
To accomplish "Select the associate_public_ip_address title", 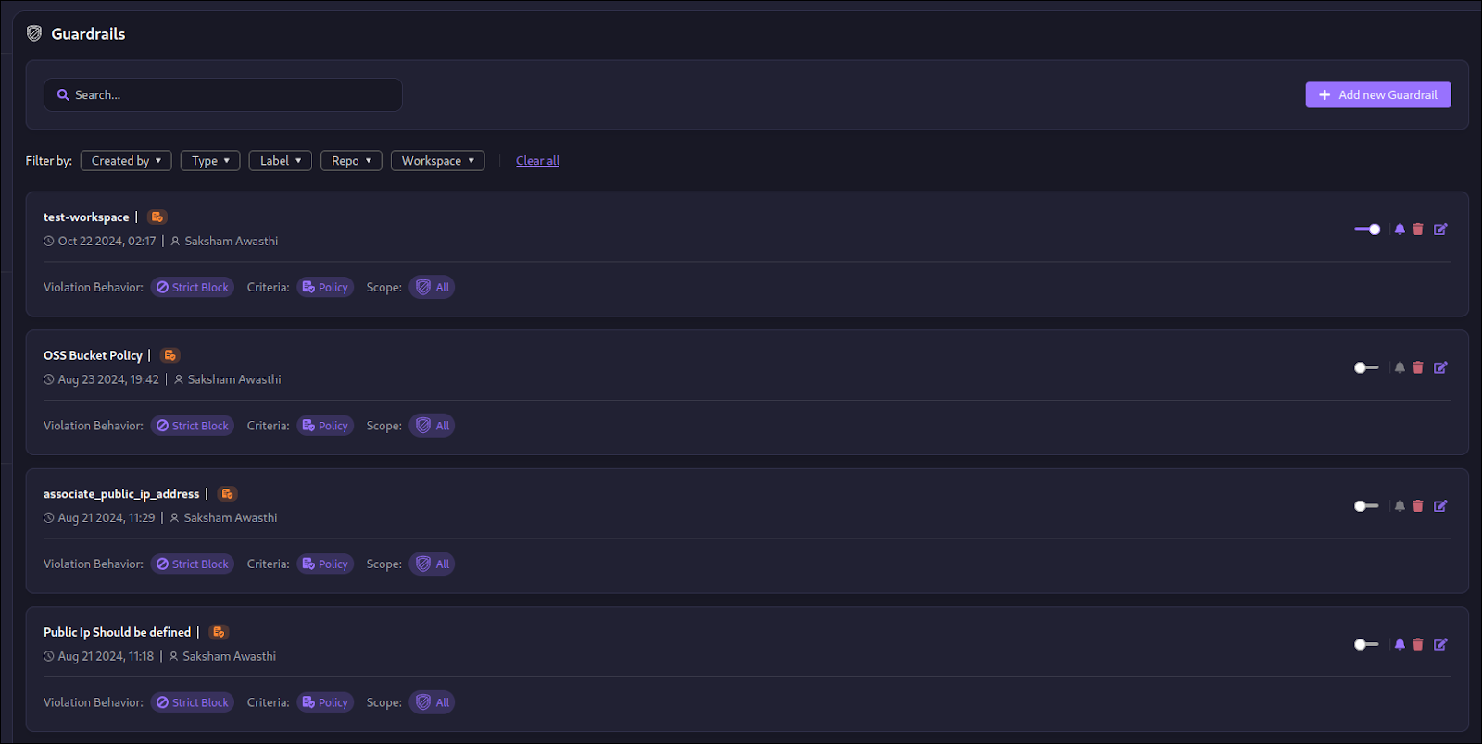I will [121, 494].
